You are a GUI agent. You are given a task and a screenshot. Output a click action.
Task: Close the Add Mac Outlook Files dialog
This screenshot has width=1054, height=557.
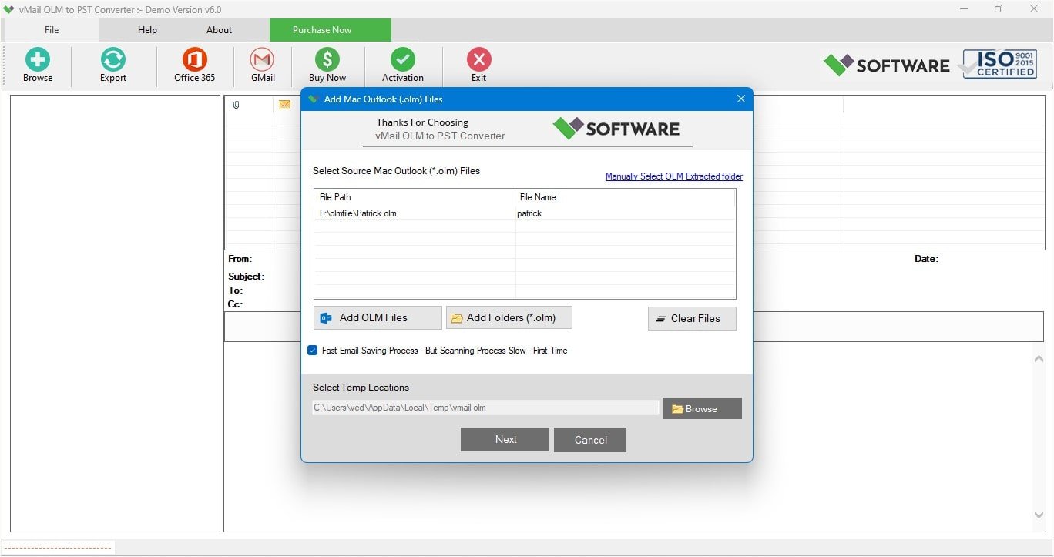tap(740, 99)
